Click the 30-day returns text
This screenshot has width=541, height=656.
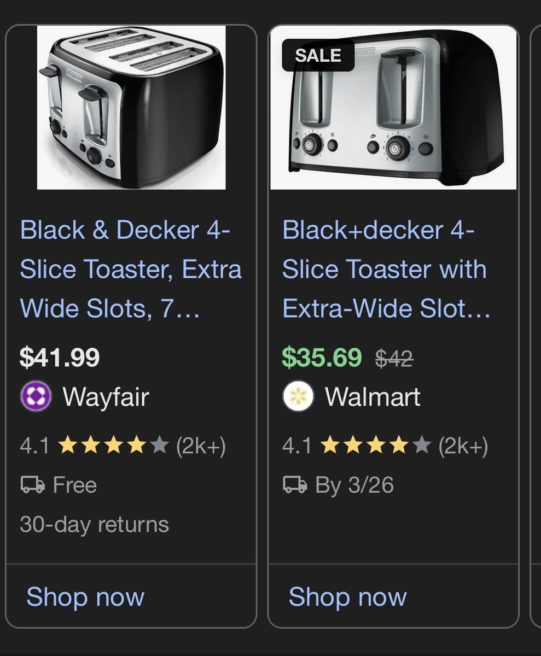point(94,524)
